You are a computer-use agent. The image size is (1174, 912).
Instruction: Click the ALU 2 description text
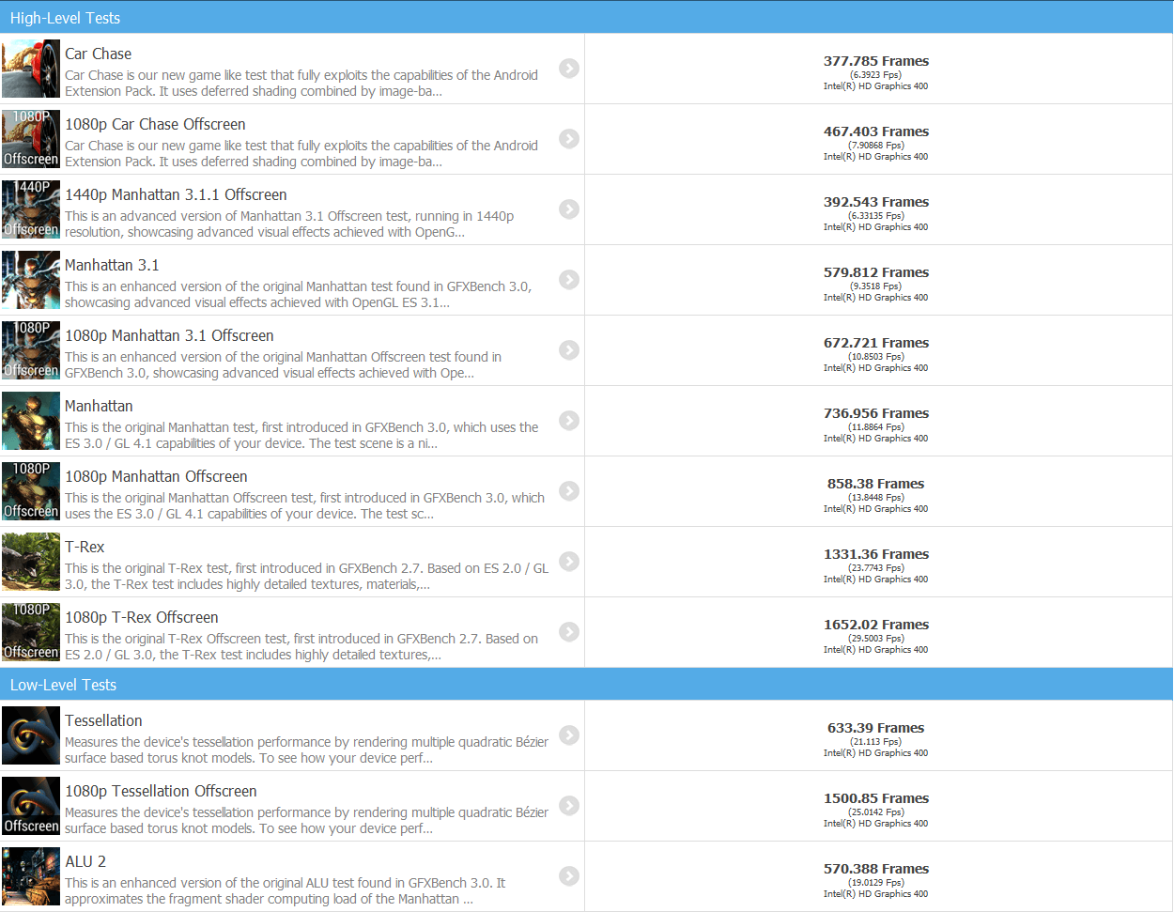(286, 891)
